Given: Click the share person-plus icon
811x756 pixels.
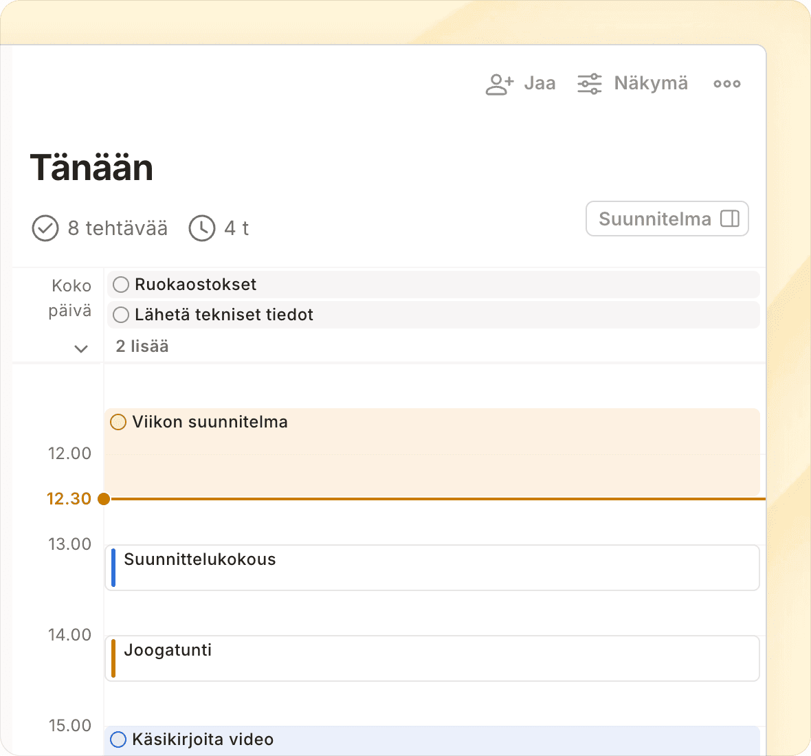Looking at the screenshot, I should pos(499,84).
